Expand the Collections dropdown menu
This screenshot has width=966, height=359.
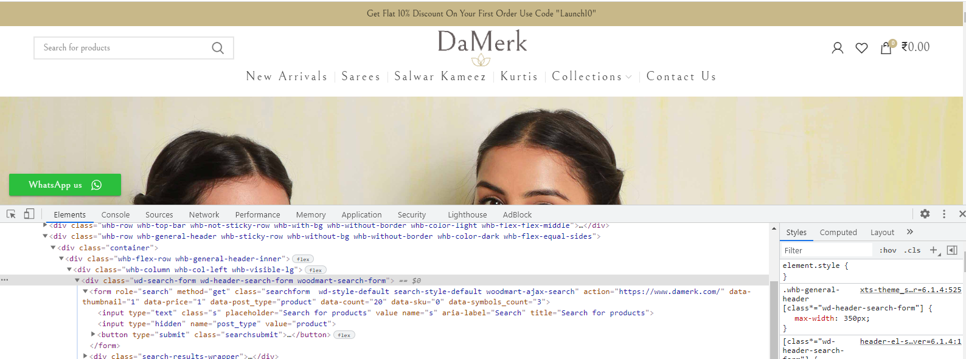point(592,77)
